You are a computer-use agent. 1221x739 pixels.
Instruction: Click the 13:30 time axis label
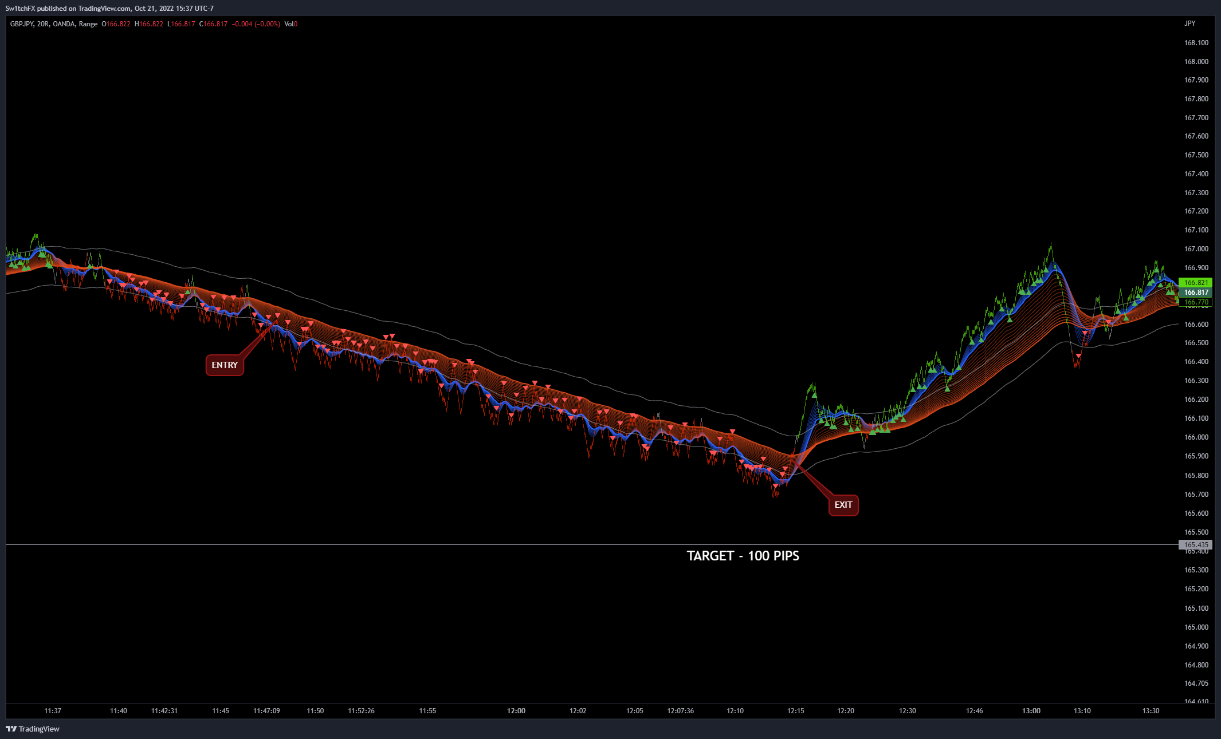pyautogui.click(x=1151, y=711)
